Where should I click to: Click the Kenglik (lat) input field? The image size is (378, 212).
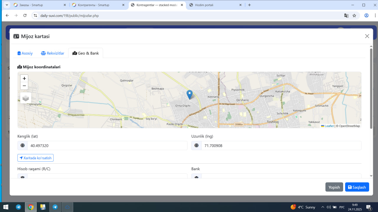(x=107, y=145)
